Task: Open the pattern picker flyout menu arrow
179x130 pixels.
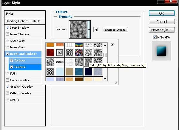Action: 112,45
